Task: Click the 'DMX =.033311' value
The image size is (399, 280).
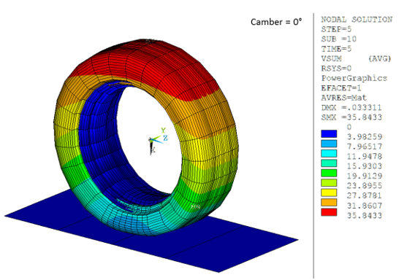Action: point(351,108)
